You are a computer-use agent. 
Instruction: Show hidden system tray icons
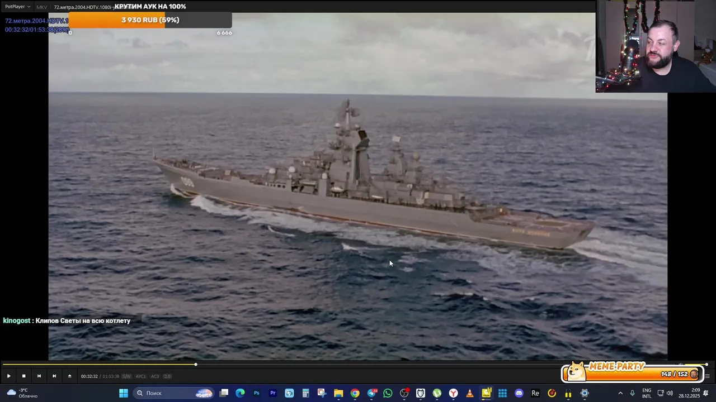[620, 393]
